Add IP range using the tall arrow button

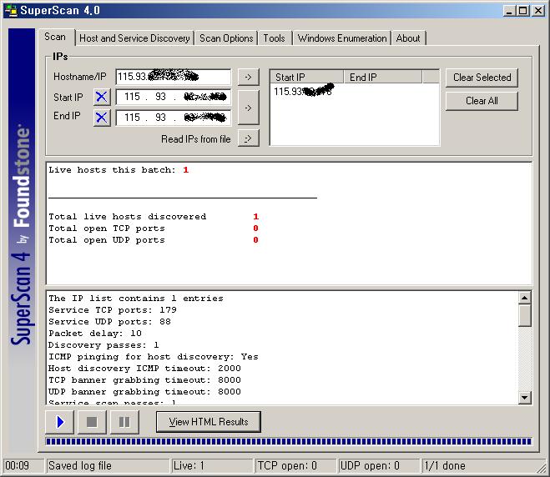coord(248,108)
